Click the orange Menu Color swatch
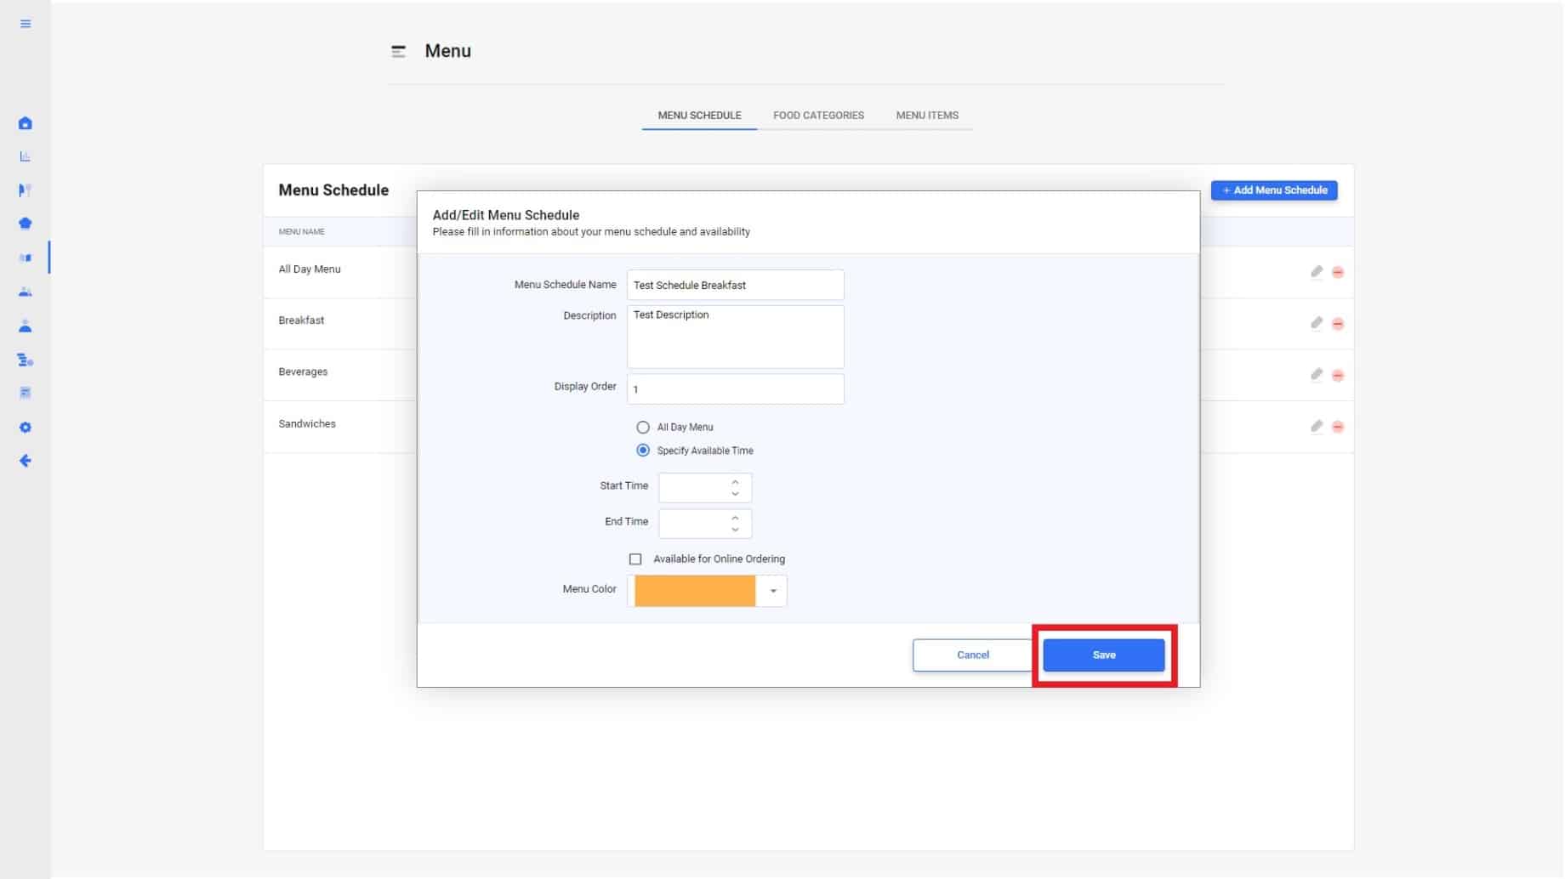The image size is (1565, 879). (x=695, y=591)
